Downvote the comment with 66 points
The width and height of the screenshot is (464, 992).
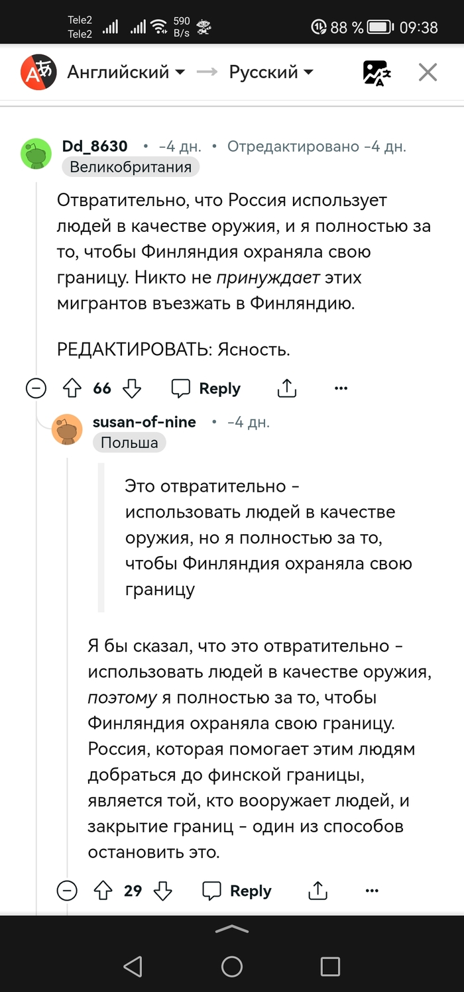tap(133, 388)
